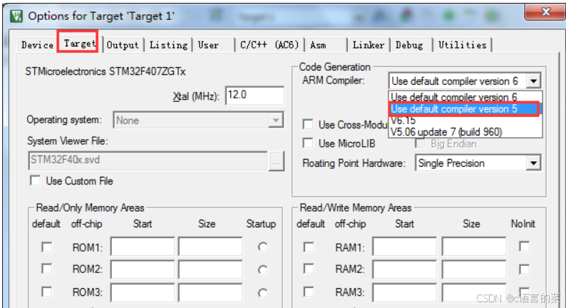Select 'V5.06 update 7 (build 960)' option
Viewport: 566px width, 308px height.
(x=465, y=132)
